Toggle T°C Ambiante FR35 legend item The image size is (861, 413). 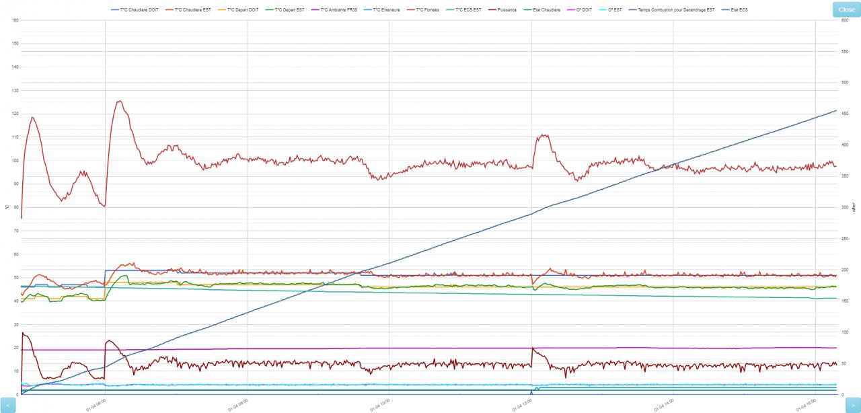[334, 10]
